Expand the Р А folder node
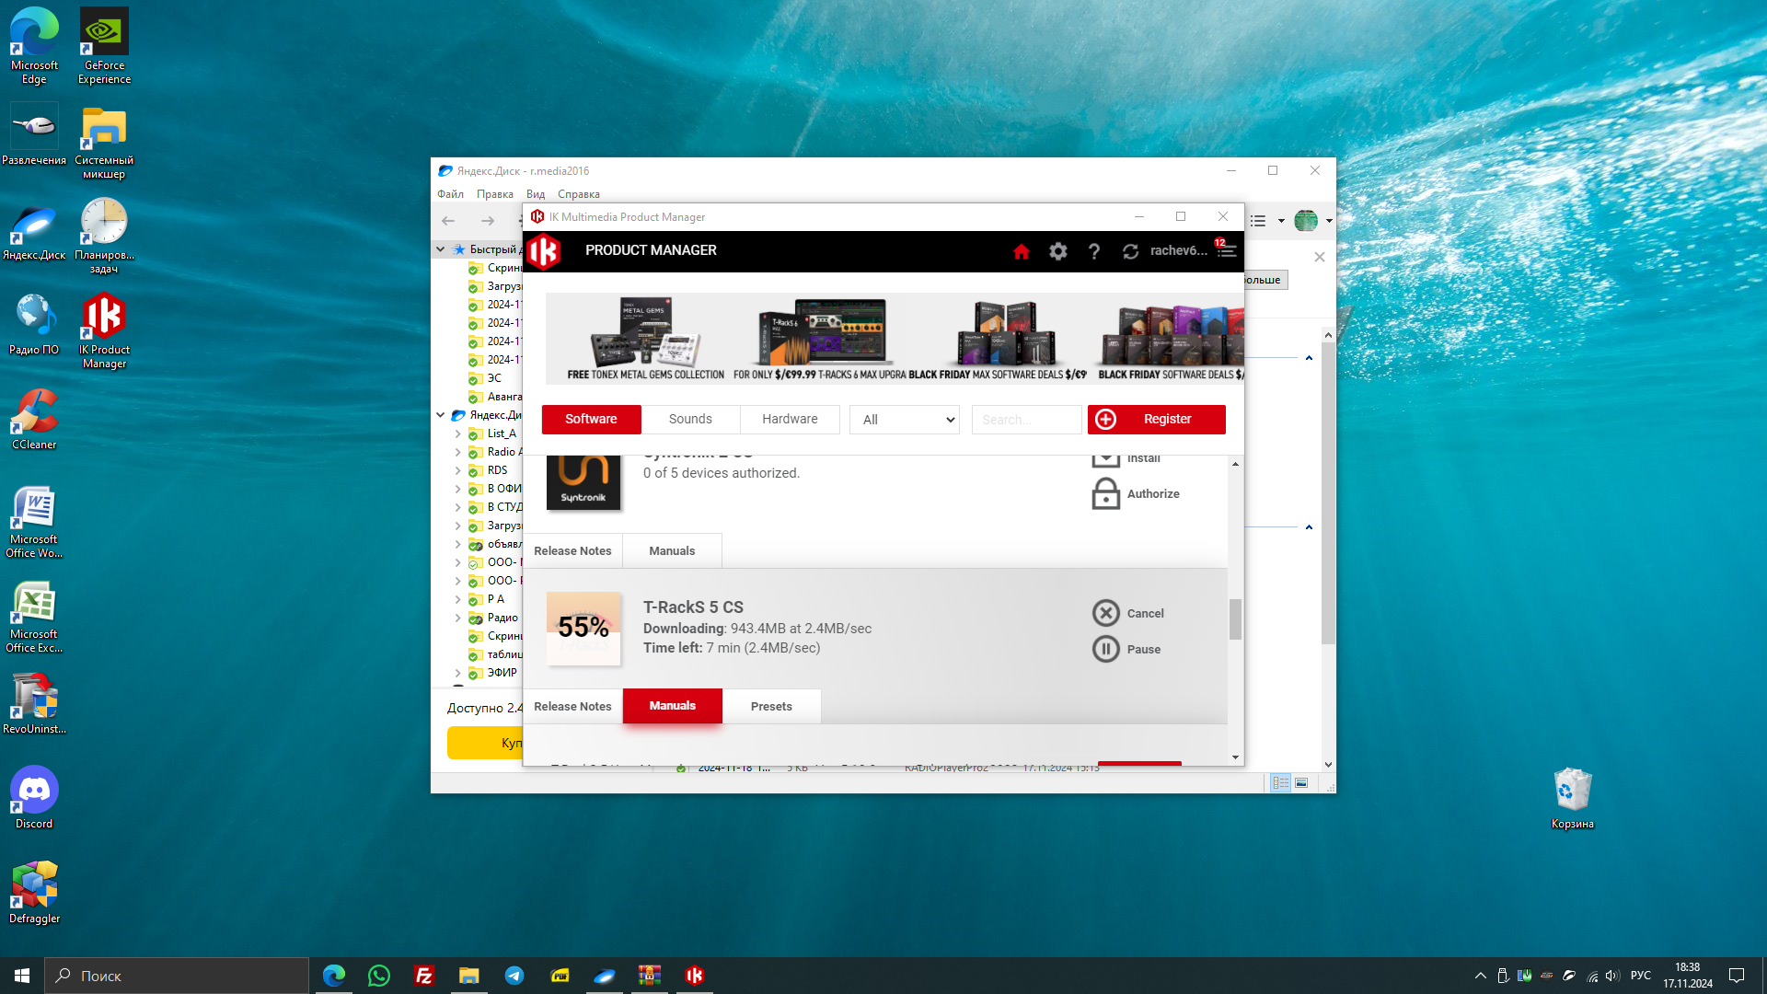The width and height of the screenshot is (1767, 994). pyautogui.click(x=457, y=599)
